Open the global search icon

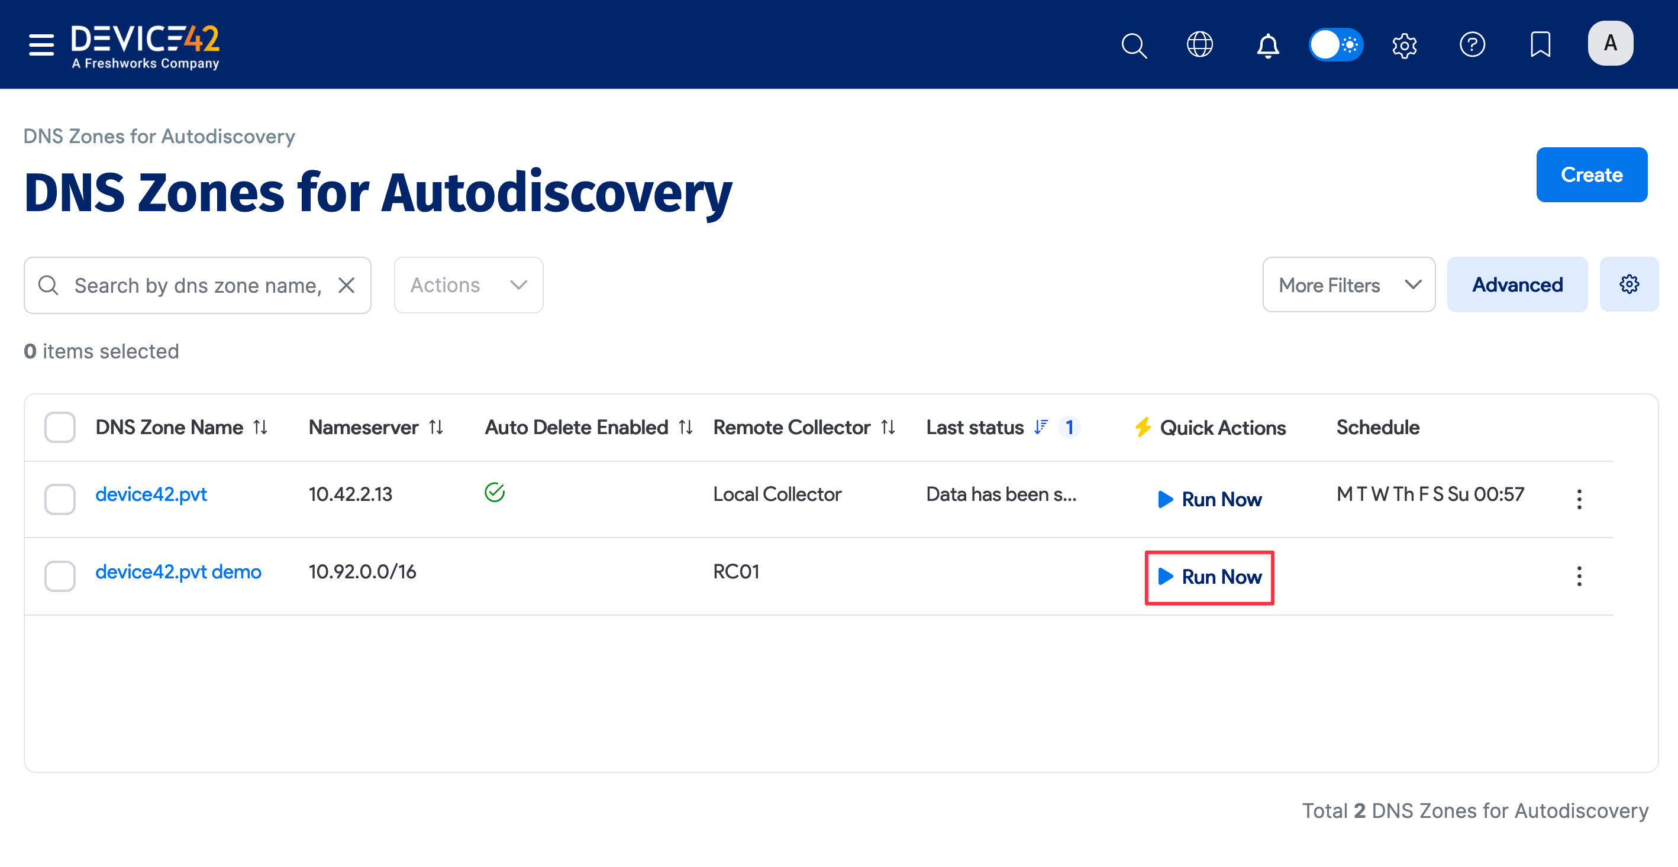coord(1134,44)
